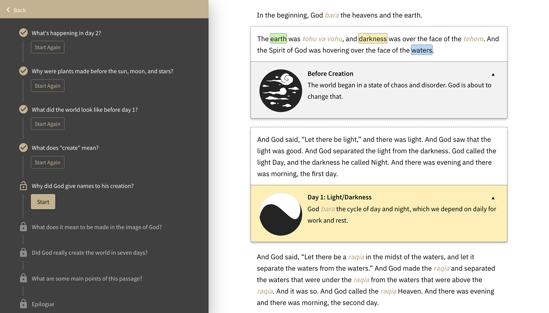Start Again the world before day 1 question
The image size is (549, 313).
(47, 124)
